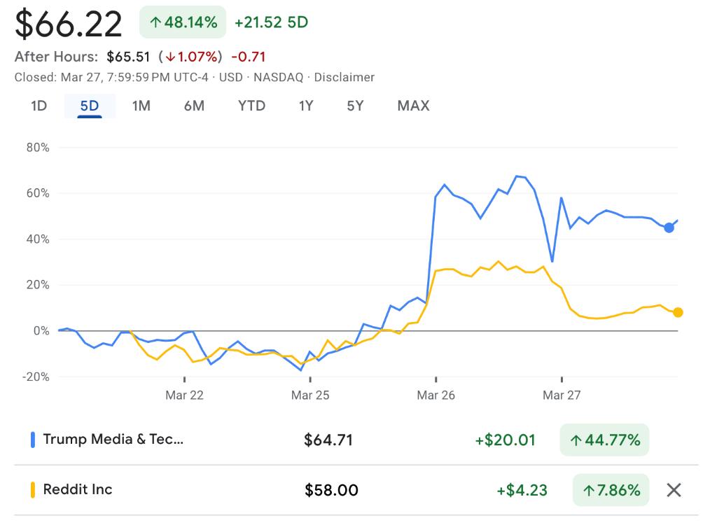Open the Reddit Inc stock row
The image size is (717, 525).
78,489
